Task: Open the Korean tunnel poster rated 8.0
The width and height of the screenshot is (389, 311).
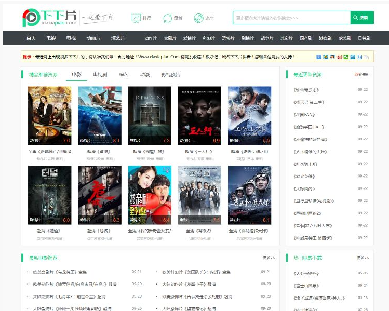Action: pyautogui.click(x=50, y=195)
